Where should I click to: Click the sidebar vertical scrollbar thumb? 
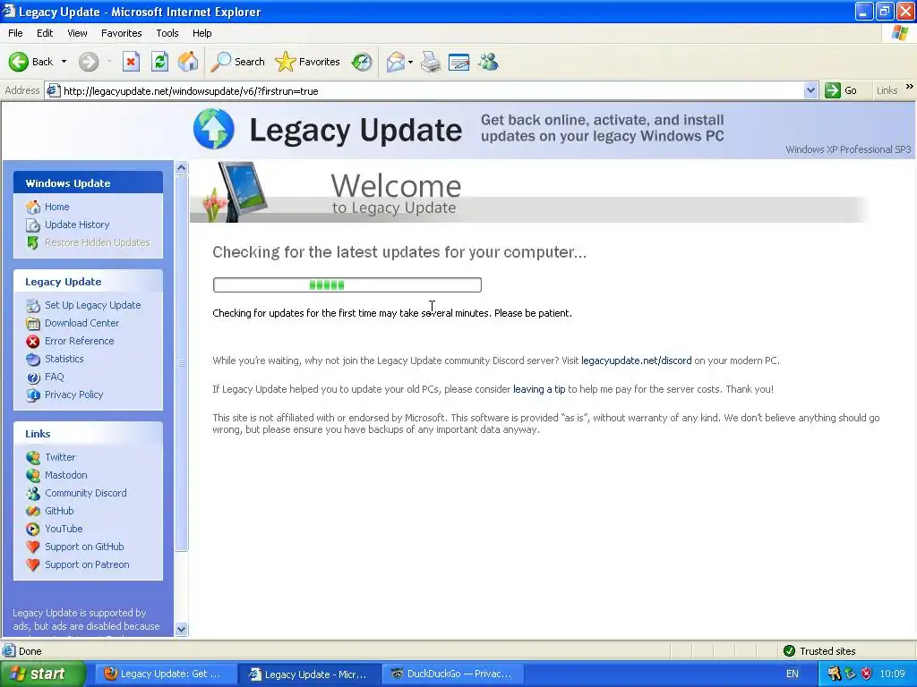pyautogui.click(x=181, y=363)
